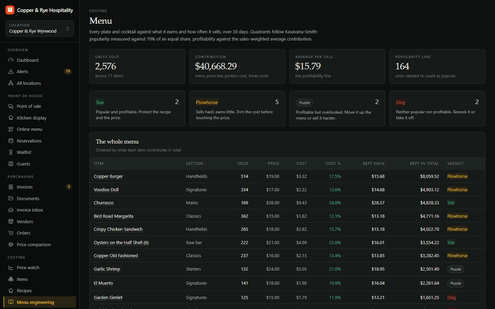Image resolution: width=495 pixels, height=309 pixels.
Task: Click the Waitlist hourglass icon
Action: pyautogui.click(x=11, y=152)
